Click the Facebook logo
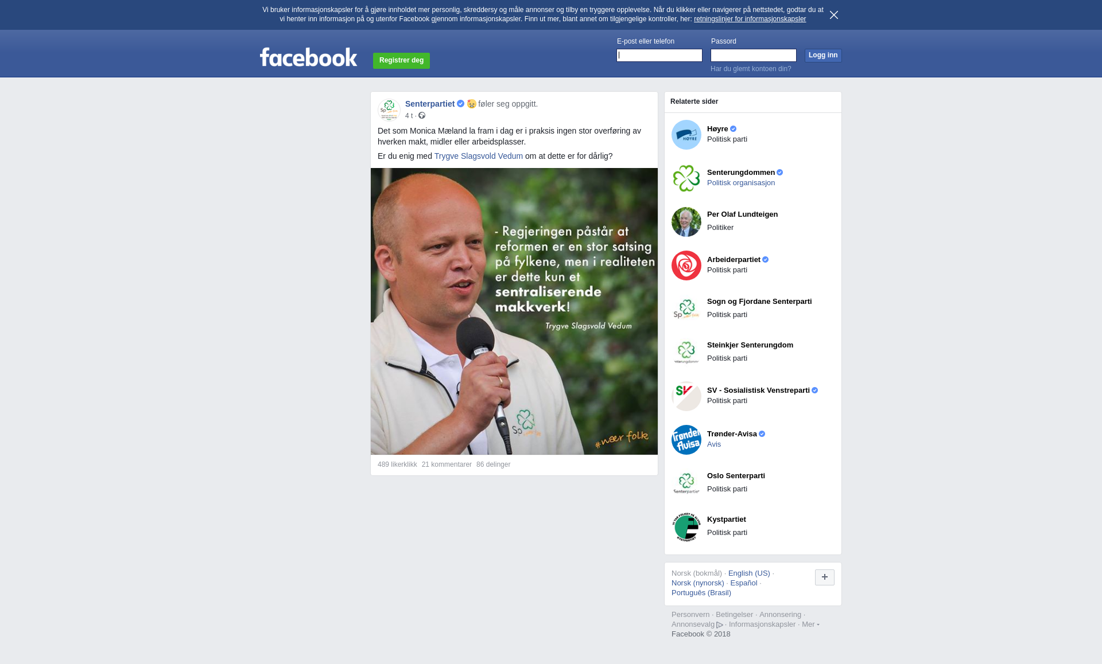Image resolution: width=1102 pixels, height=664 pixels. [308, 57]
